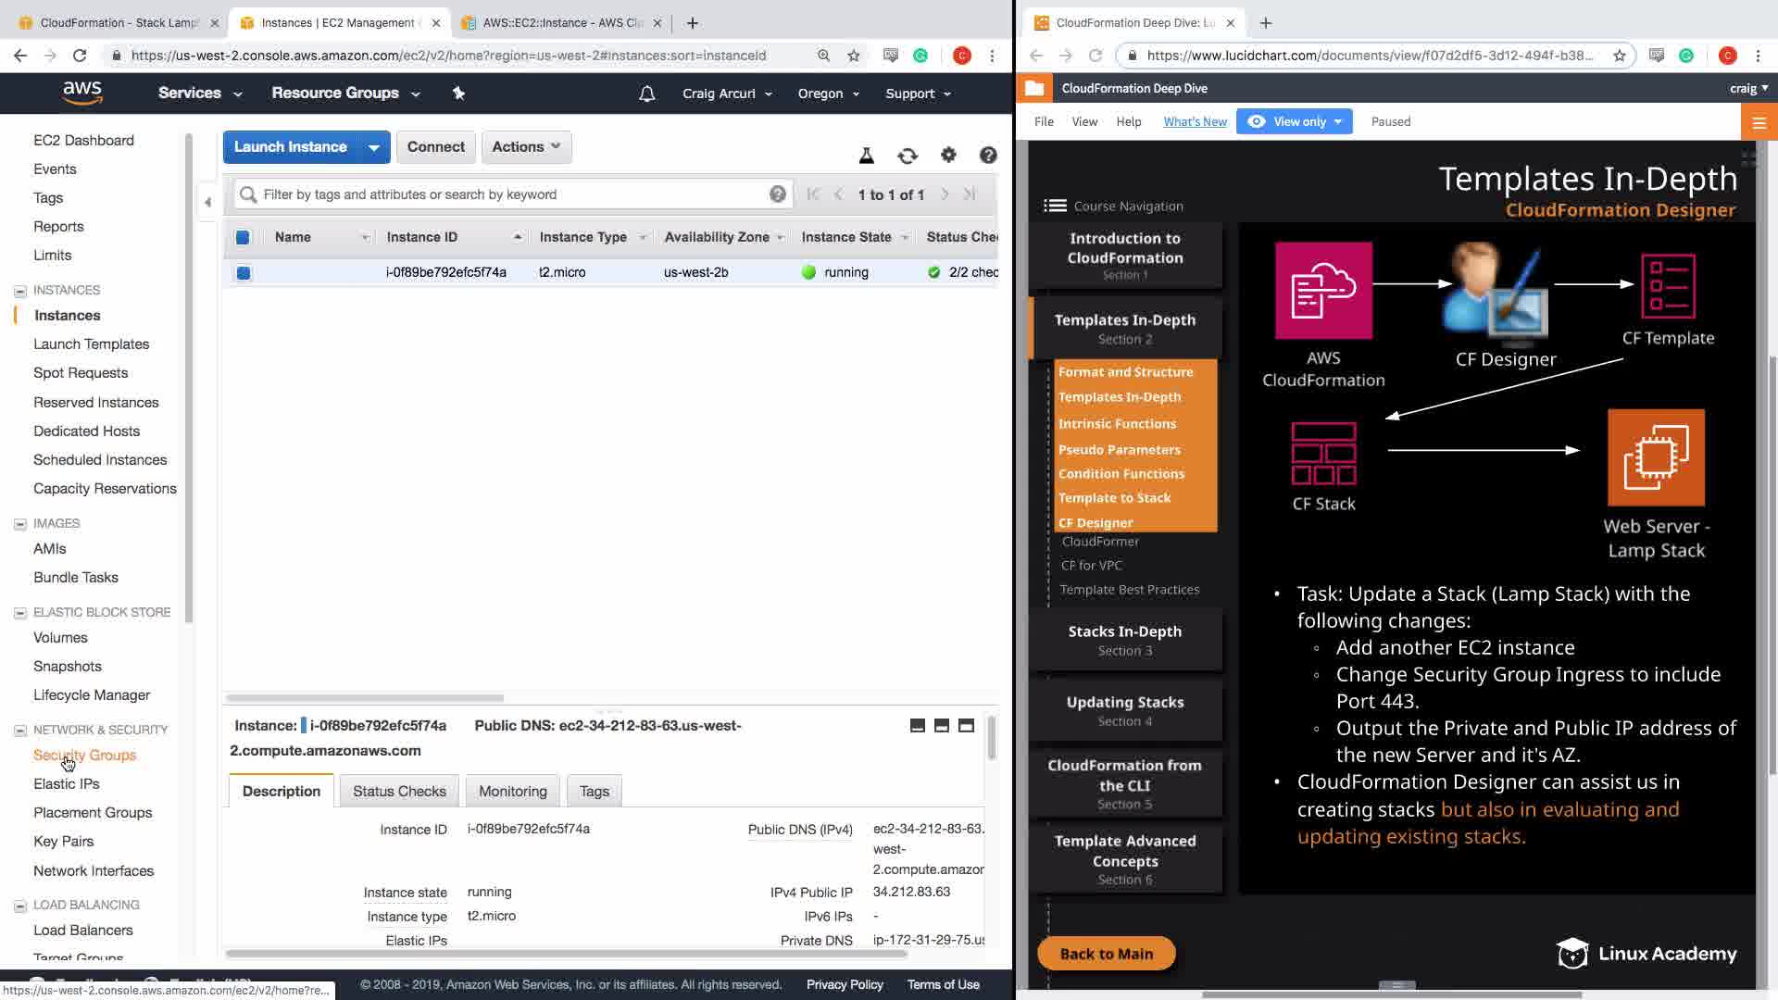Click the AWS pin shortcut icon
The image size is (1778, 1000).
458,94
